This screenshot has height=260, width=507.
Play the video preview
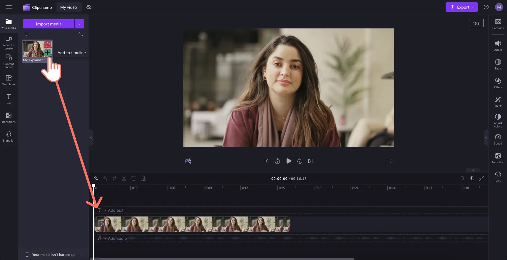tap(289, 161)
